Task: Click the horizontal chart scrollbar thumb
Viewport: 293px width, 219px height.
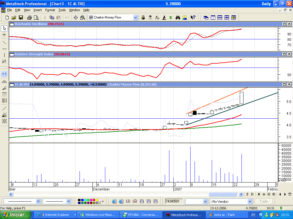Action: point(223,194)
